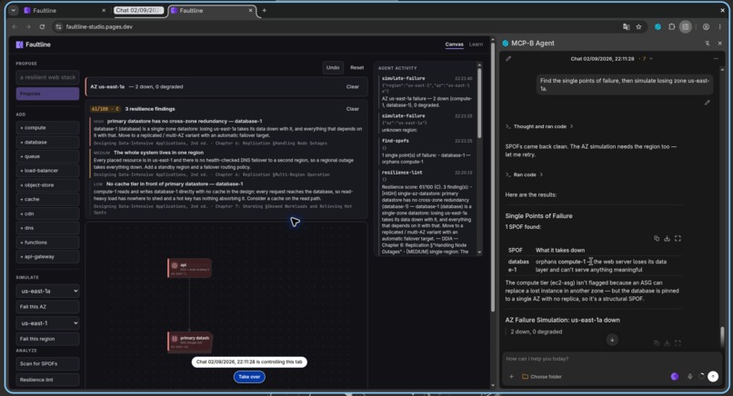The image size is (733, 396).
Task: Open a new browser tab
Action: [264, 10]
